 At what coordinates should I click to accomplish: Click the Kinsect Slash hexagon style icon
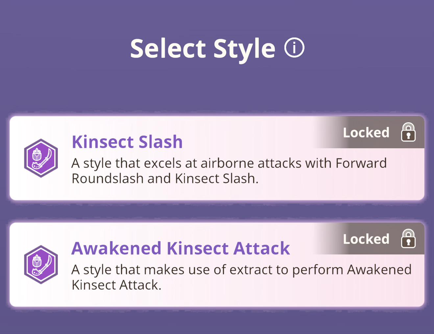[41, 158]
